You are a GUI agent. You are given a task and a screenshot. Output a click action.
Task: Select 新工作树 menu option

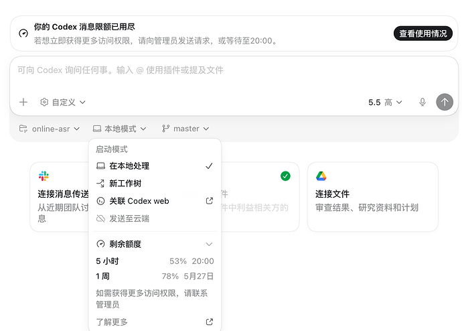155,184
